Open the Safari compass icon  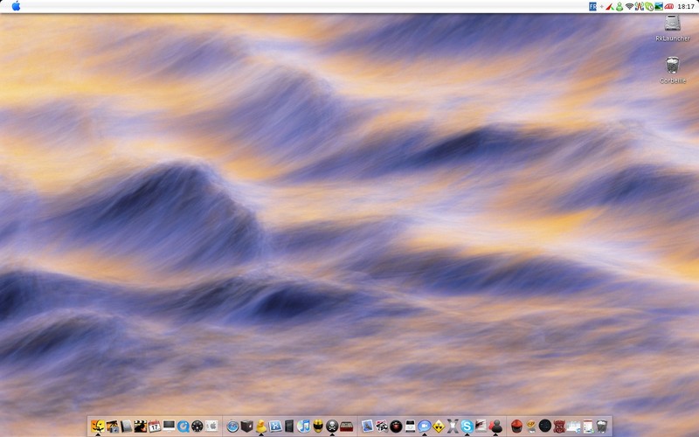click(232, 427)
